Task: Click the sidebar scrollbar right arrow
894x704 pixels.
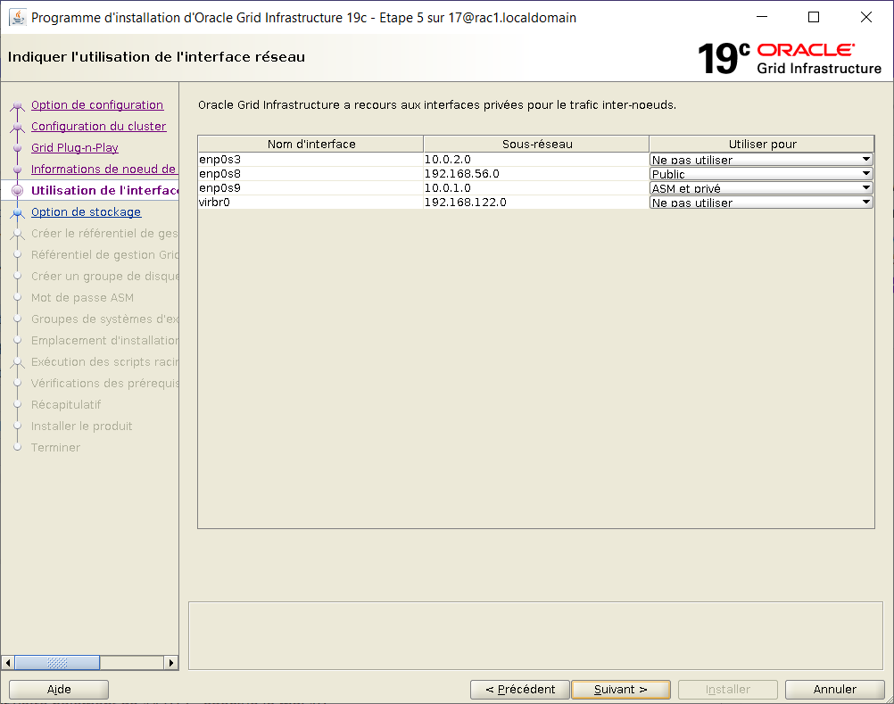Action: (x=171, y=662)
